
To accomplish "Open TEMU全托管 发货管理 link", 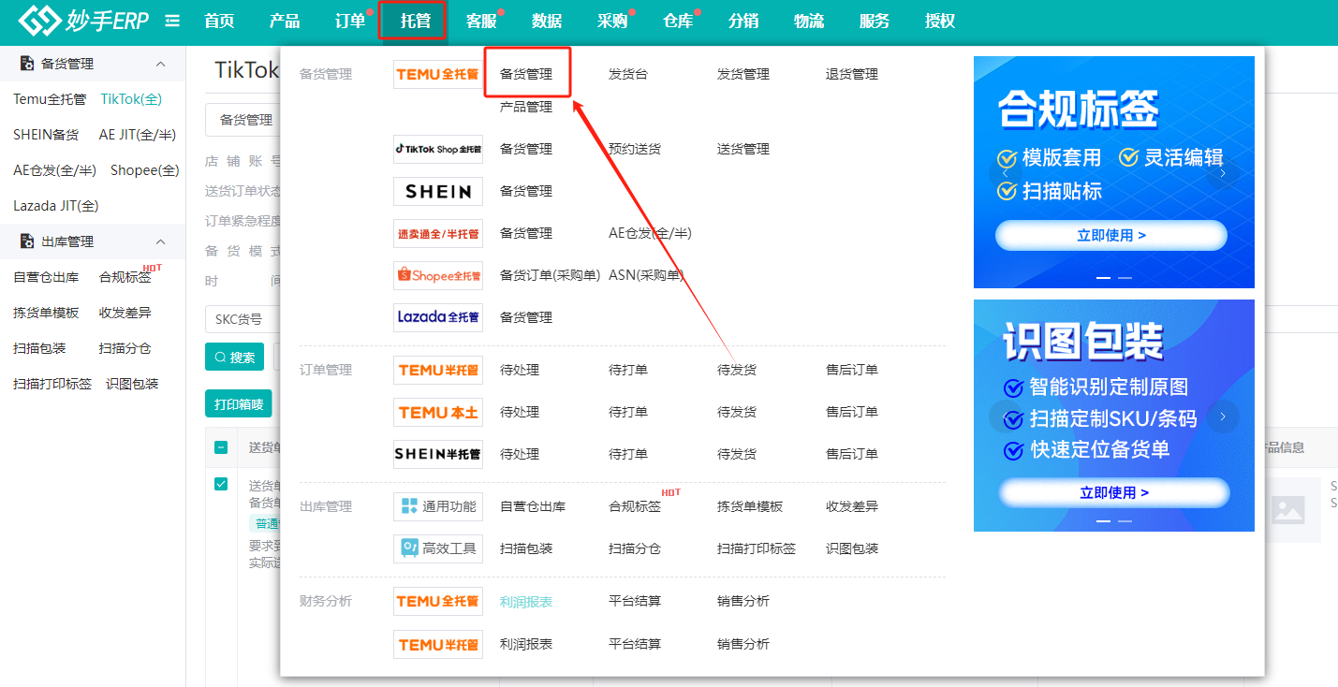I will coord(743,74).
